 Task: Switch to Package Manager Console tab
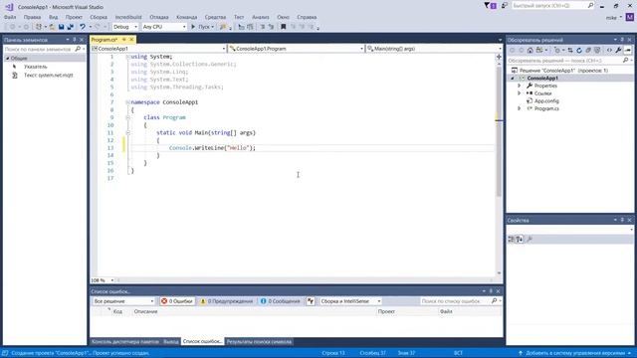[125, 342]
